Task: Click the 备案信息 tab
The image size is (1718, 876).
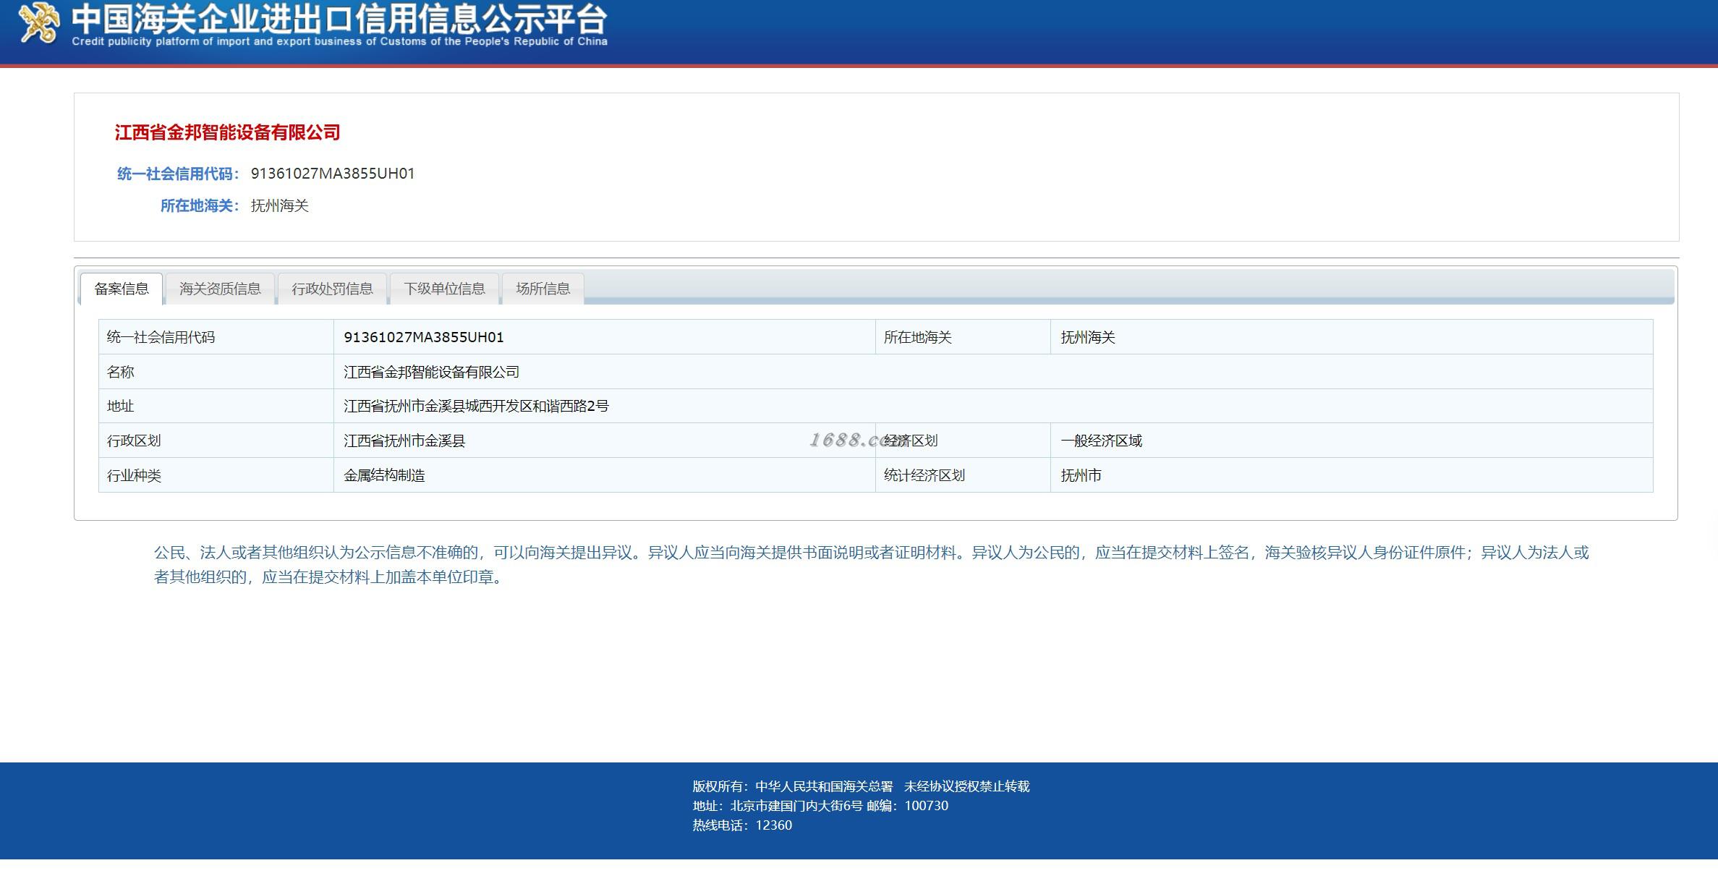Action: 121,289
